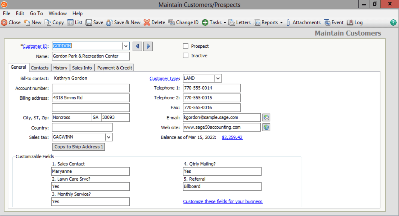This screenshot has height=216, width=399.
Task: Click Customize these fields for your business
Action: click(223, 202)
